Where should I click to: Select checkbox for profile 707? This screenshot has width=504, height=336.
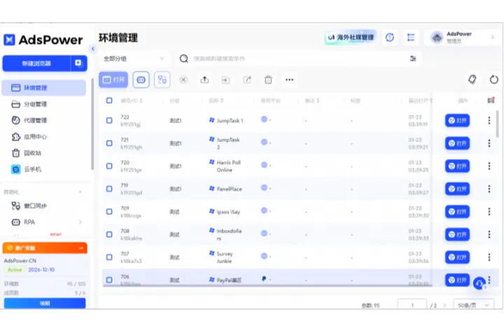click(x=109, y=257)
